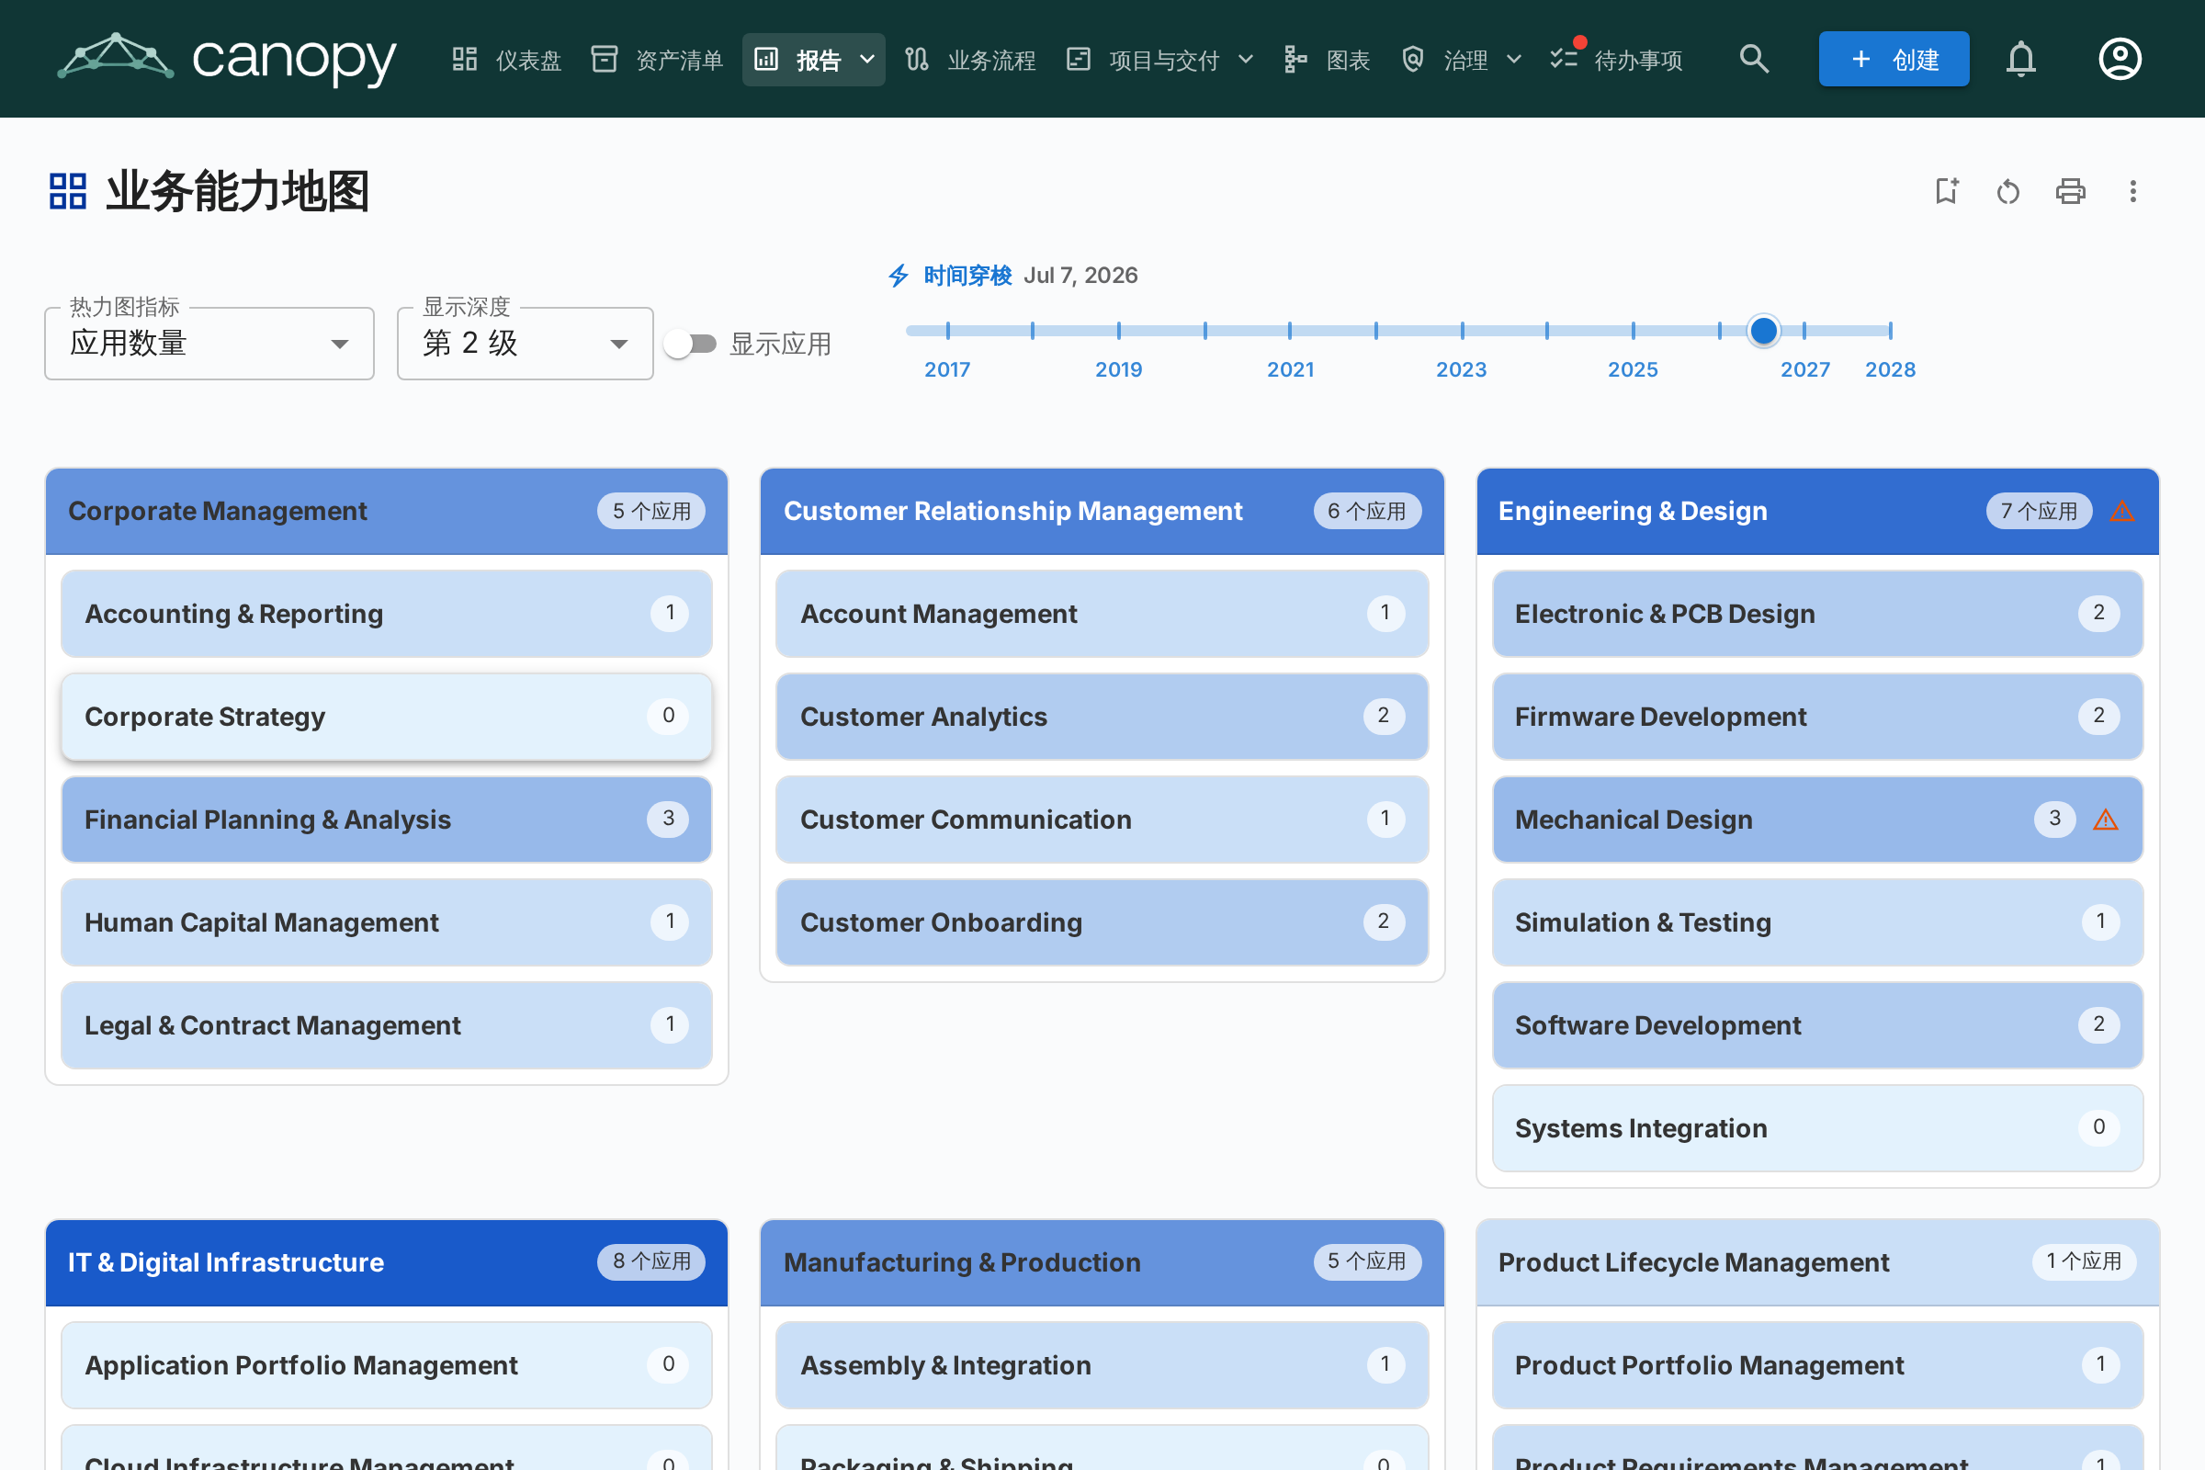Screen dimensions: 2205x1470
Task: Select the Corporate Strategy capability
Action: (386, 717)
